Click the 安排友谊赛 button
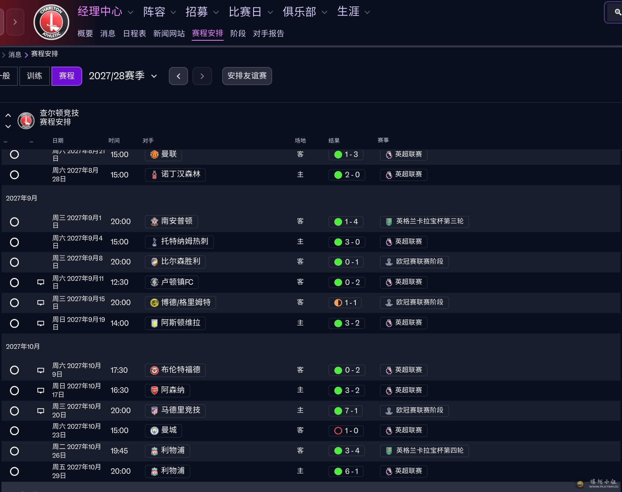The height and width of the screenshot is (492, 622). click(x=247, y=76)
